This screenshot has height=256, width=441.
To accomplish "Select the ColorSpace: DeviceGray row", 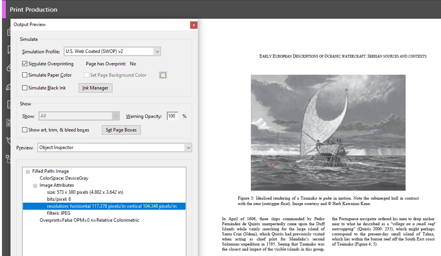I will 64,178.
